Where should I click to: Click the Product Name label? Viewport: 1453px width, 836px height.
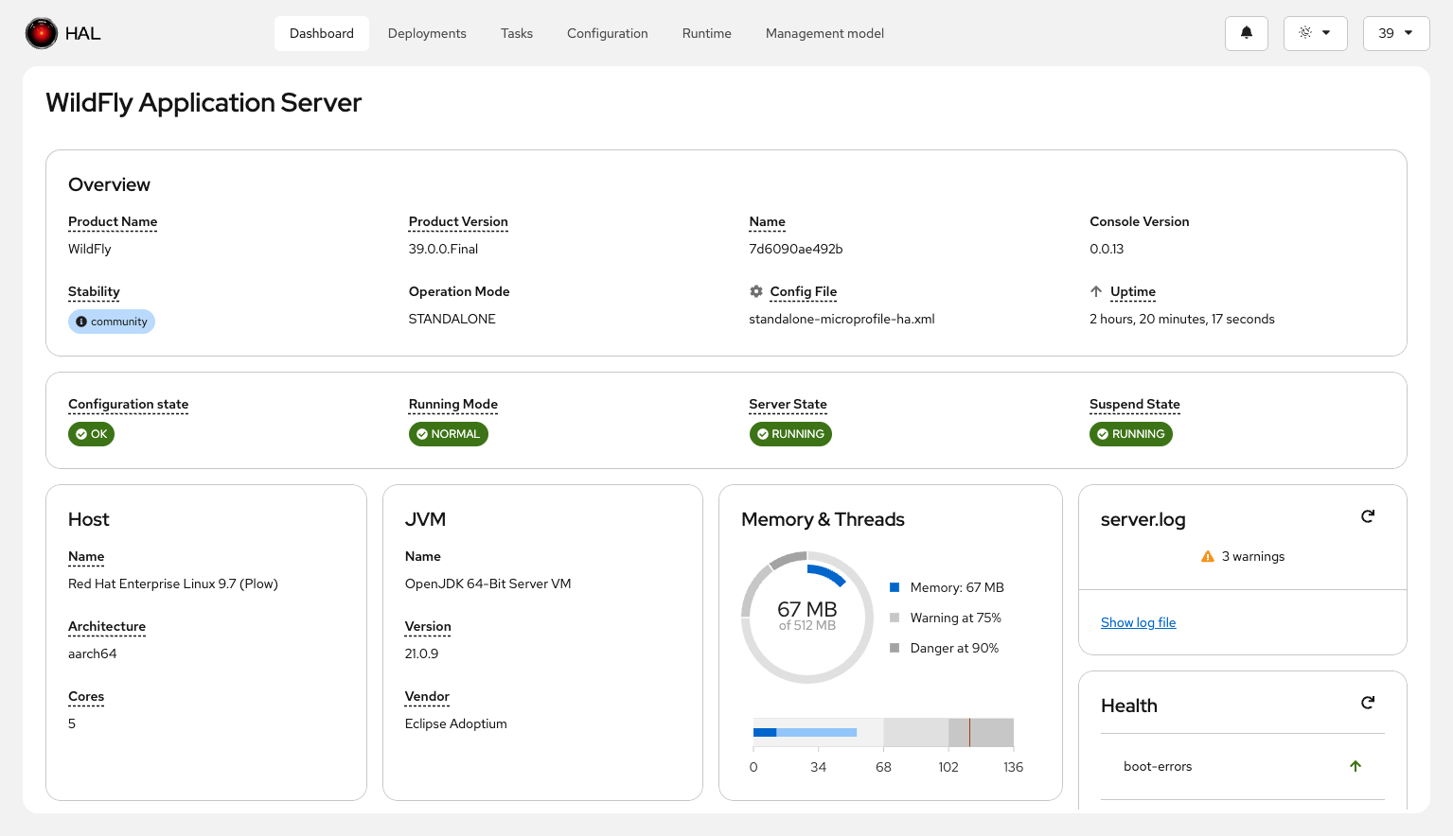(113, 221)
